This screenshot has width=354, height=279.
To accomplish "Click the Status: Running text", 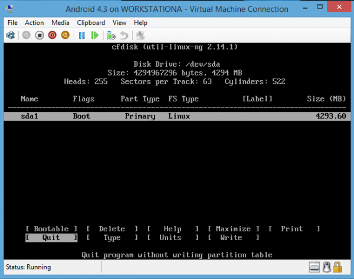I will (x=28, y=267).
